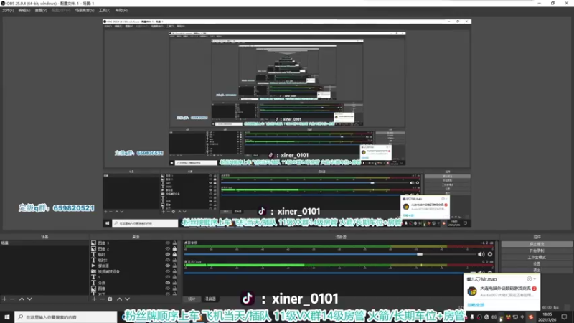Click the microphone tray icon
Image resolution: width=574 pixels, height=323 pixels.
coord(472,317)
